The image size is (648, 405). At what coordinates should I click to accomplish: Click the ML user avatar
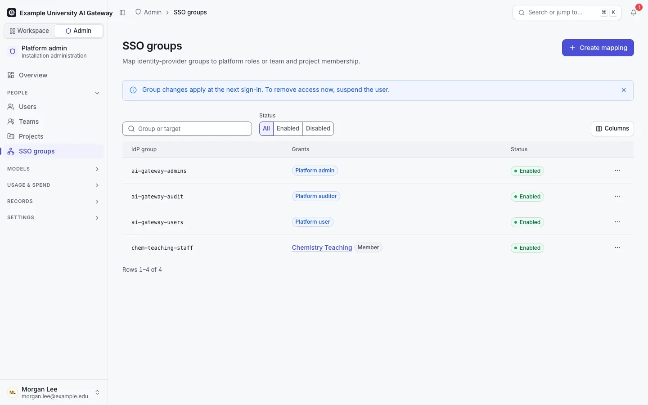13,392
